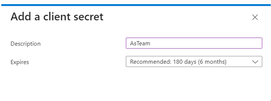This screenshot has height=101, width=271.
Task: Select the Recommended: 180 days option text
Action: click(x=178, y=61)
